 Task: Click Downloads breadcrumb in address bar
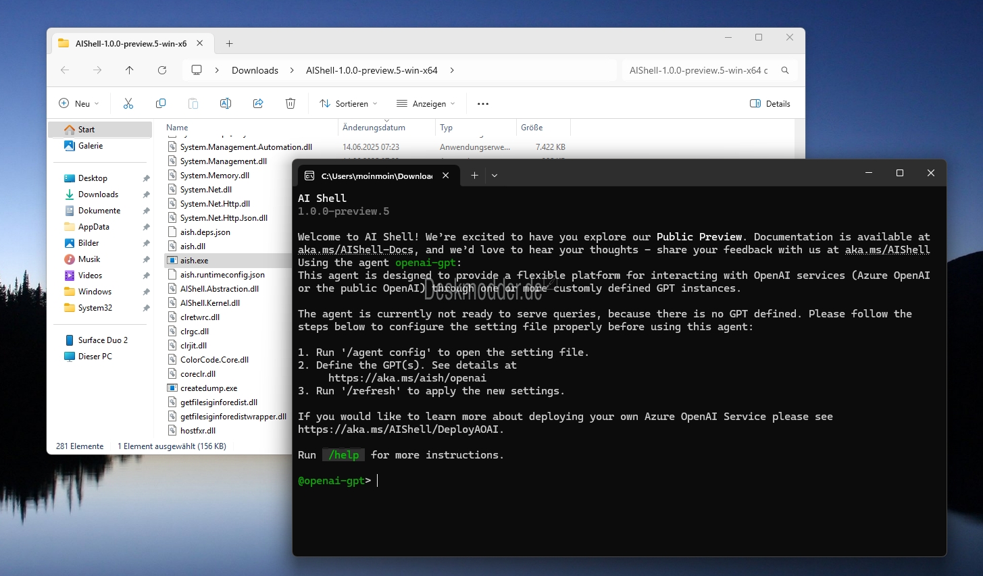point(255,70)
